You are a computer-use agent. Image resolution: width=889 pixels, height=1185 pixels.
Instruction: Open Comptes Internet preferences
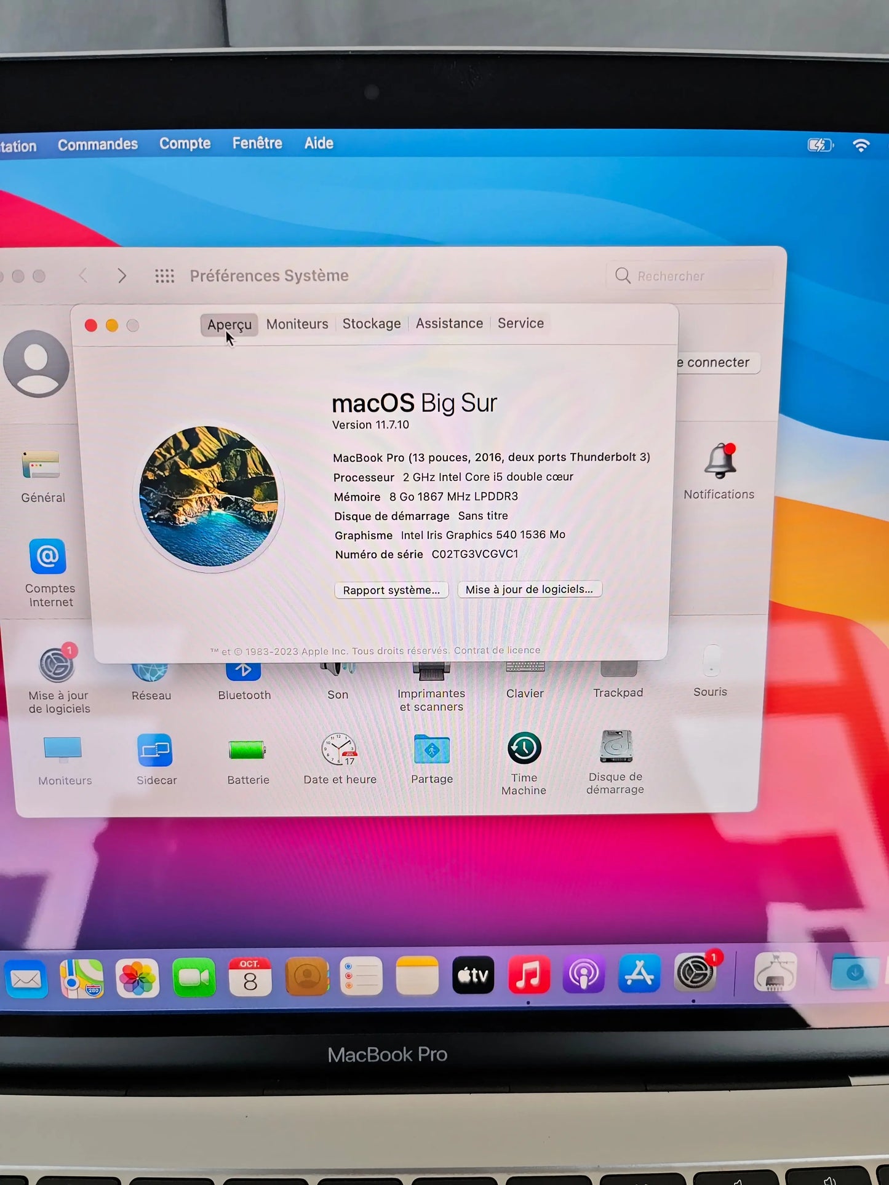coord(48,557)
